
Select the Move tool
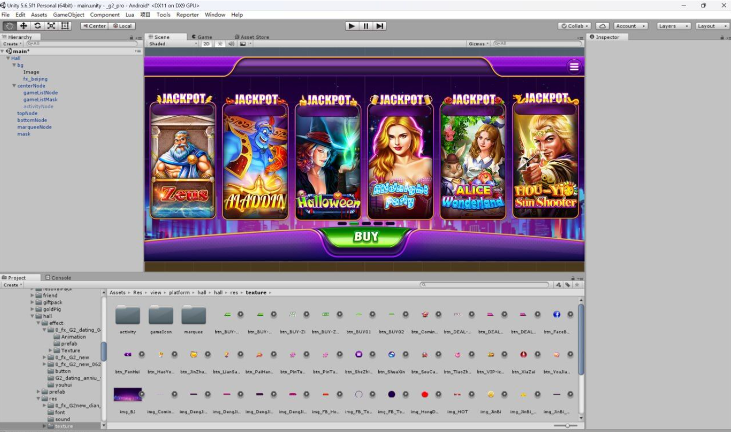point(24,26)
